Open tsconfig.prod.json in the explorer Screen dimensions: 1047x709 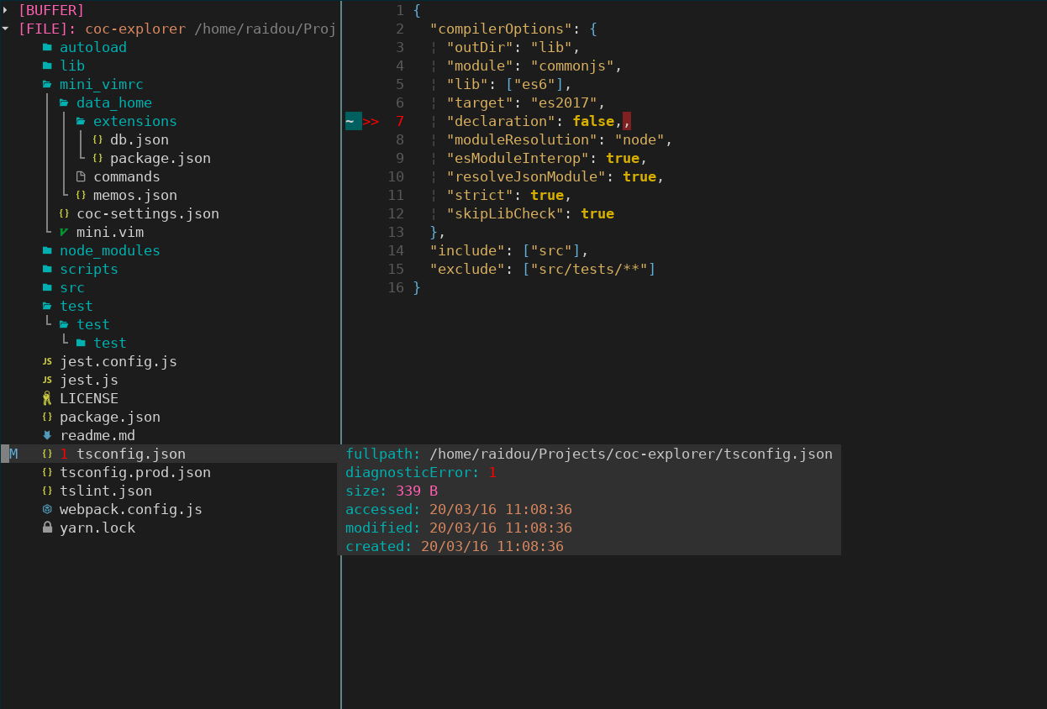[135, 472]
